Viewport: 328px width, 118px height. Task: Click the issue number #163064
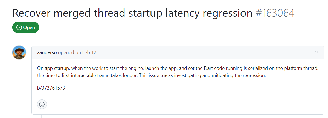(x=275, y=13)
